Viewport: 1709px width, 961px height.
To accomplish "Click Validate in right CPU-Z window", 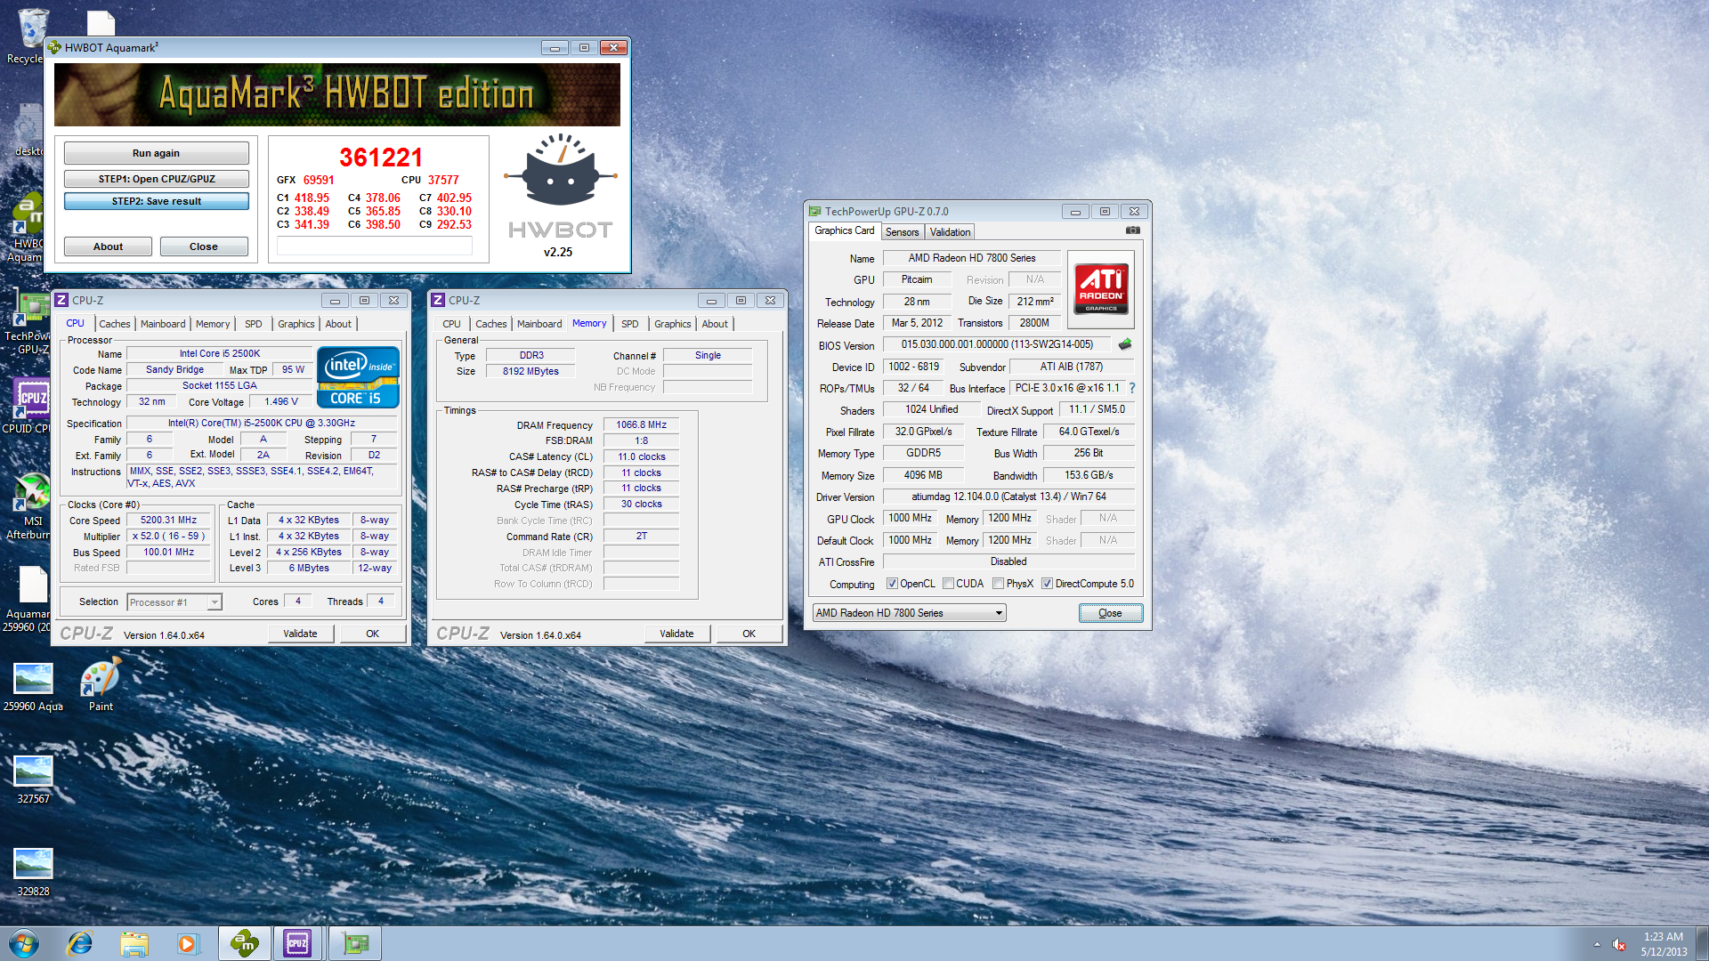I will [x=677, y=634].
